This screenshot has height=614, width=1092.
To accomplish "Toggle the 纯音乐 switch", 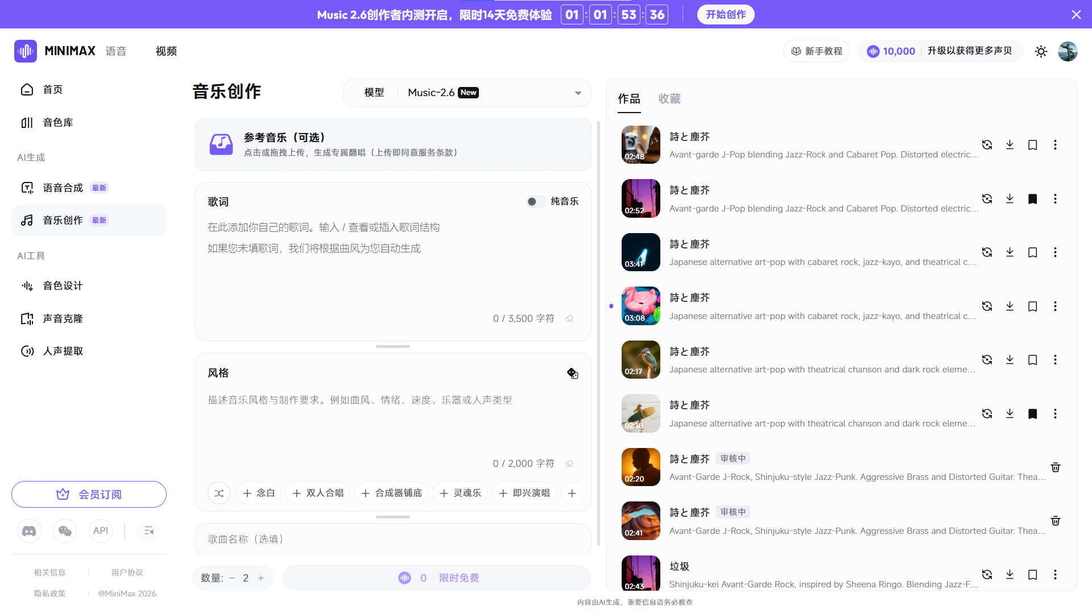I will pos(536,201).
